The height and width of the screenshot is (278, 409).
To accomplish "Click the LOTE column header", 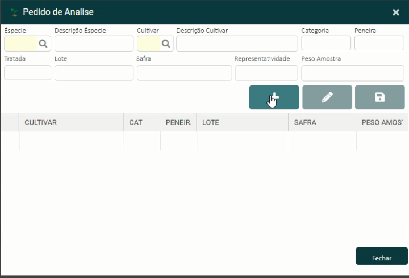I will (211, 122).
